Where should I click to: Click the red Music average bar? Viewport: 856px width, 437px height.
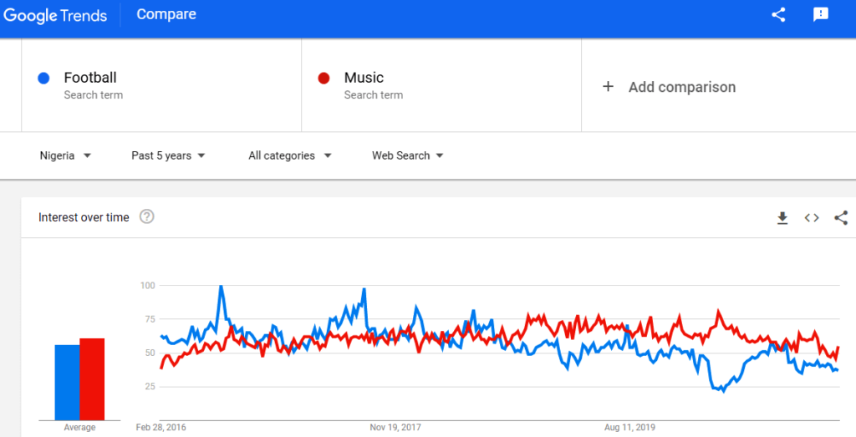(92, 379)
